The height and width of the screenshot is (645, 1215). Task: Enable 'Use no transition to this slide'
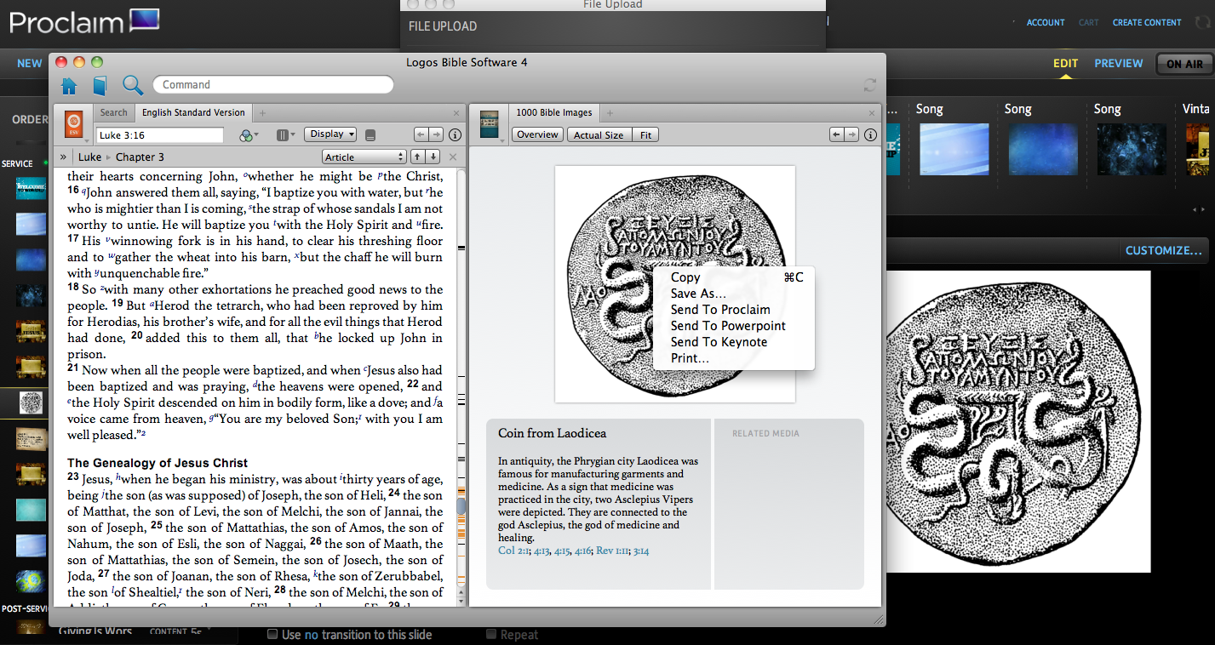(272, 634)
